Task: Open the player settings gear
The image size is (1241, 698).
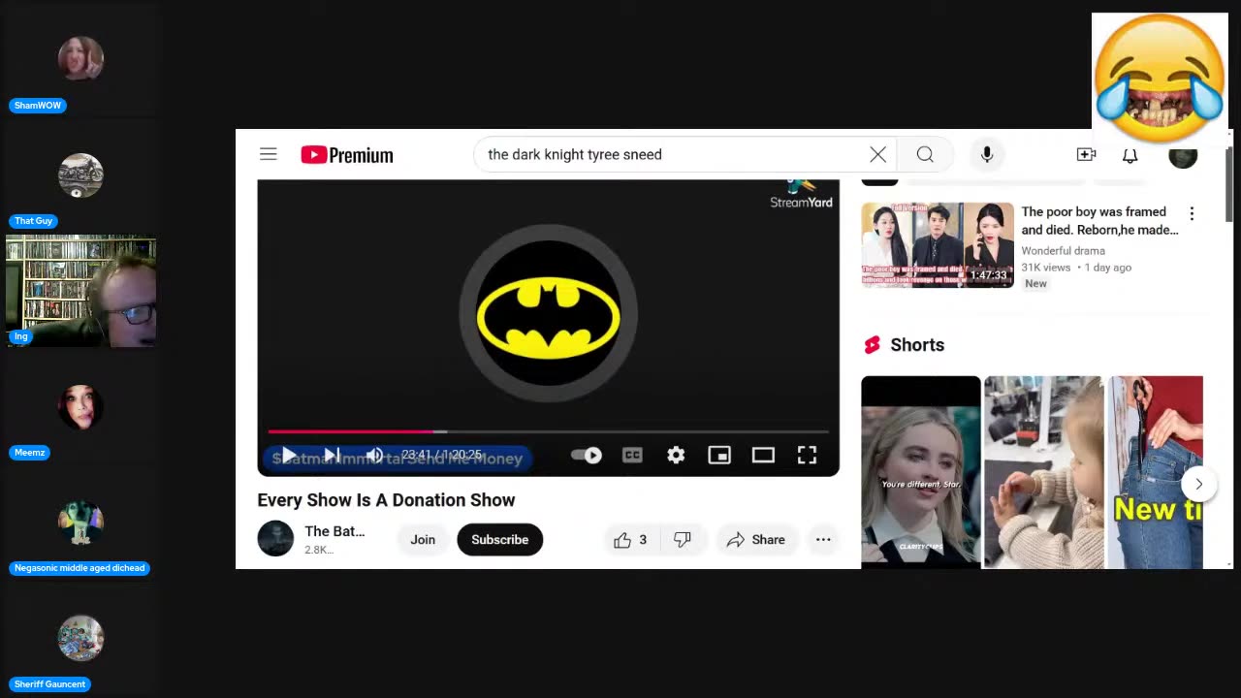Action: pos(676,455)
